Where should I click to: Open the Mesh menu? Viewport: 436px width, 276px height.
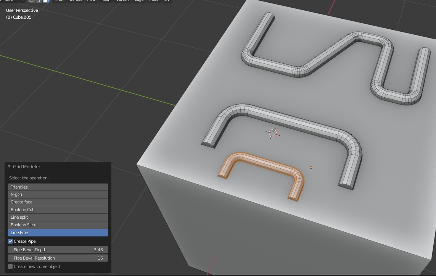click(105, 1)
